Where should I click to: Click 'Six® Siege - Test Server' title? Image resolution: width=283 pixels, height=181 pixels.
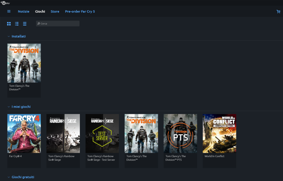pos(101,160)
